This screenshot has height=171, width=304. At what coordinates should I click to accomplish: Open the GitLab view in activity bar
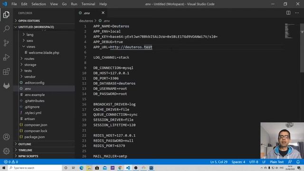6,85
